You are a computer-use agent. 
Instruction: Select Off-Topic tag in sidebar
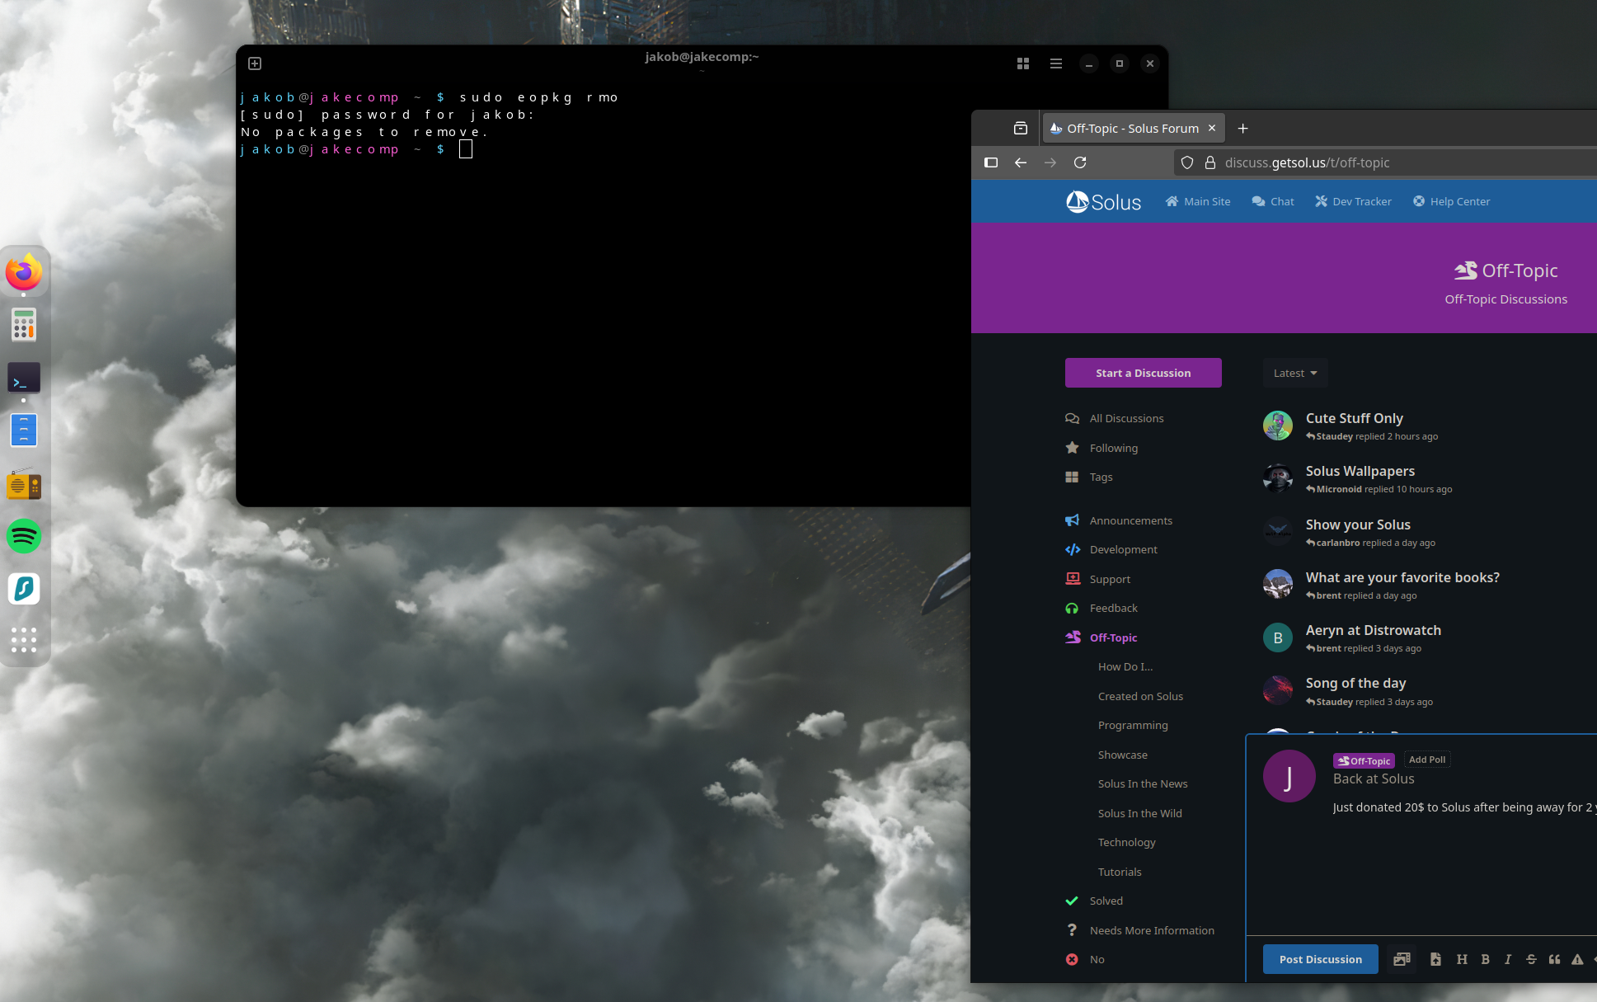click(1101, 637)
